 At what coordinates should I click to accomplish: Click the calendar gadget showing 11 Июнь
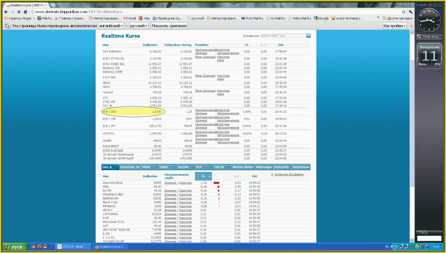coord(430,56)
